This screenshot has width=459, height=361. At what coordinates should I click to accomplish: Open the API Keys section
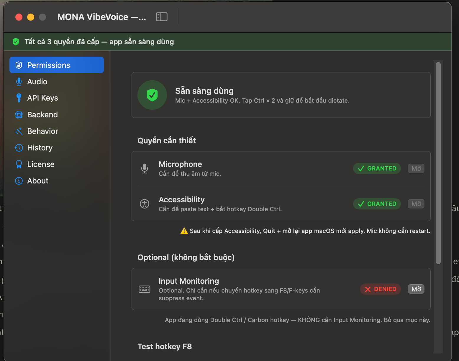click(x=57, y=98)
